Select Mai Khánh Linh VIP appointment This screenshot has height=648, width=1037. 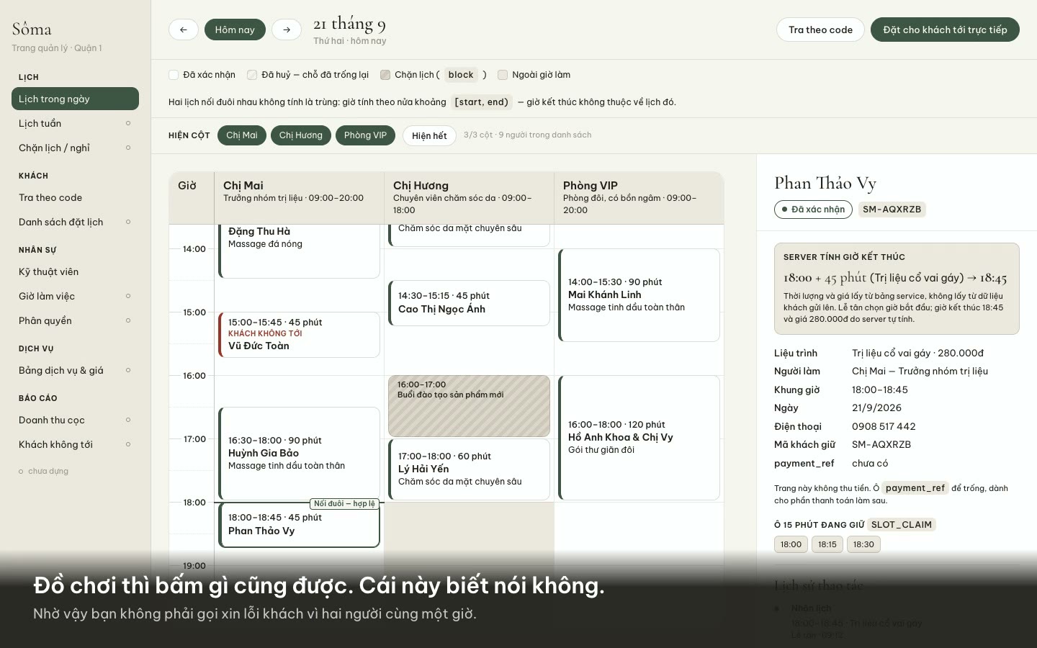639,295
